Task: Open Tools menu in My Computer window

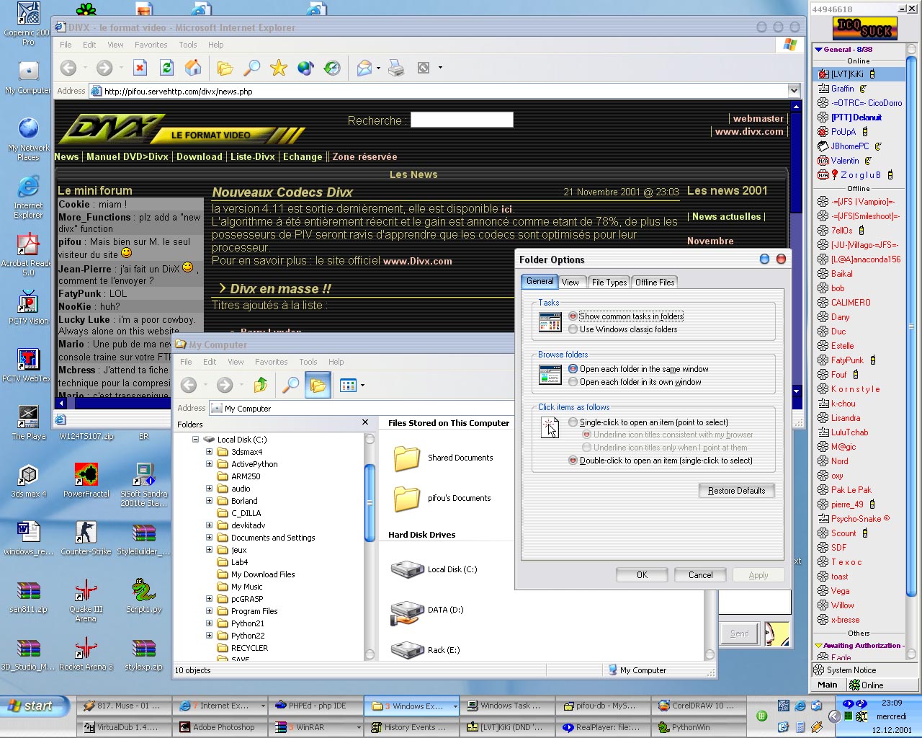Action: coord(308,362)
